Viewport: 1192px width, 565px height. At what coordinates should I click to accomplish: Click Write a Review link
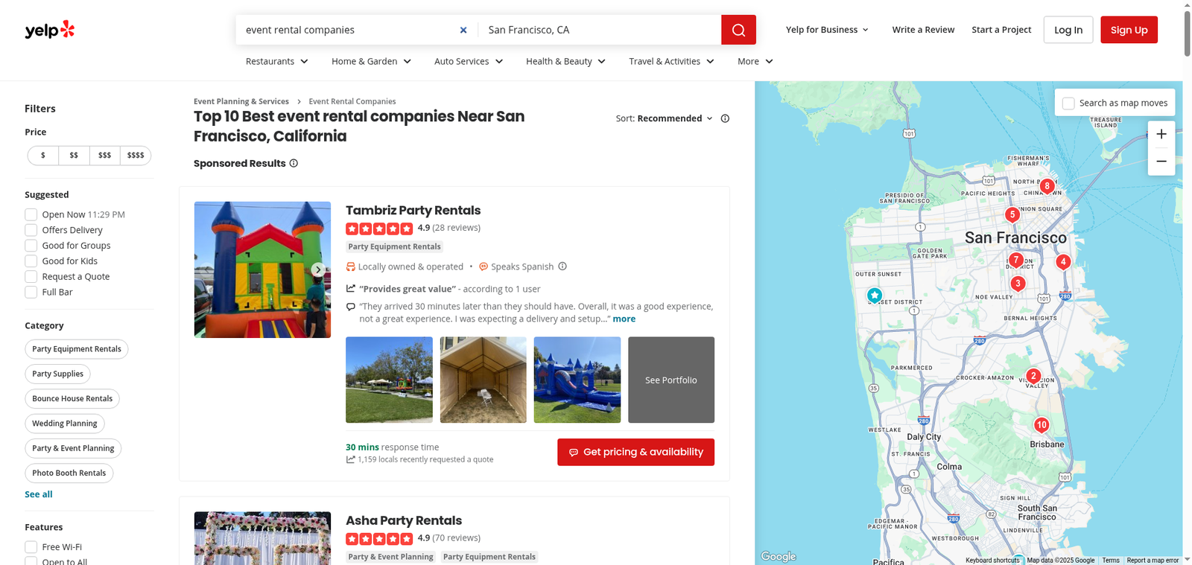923,30
